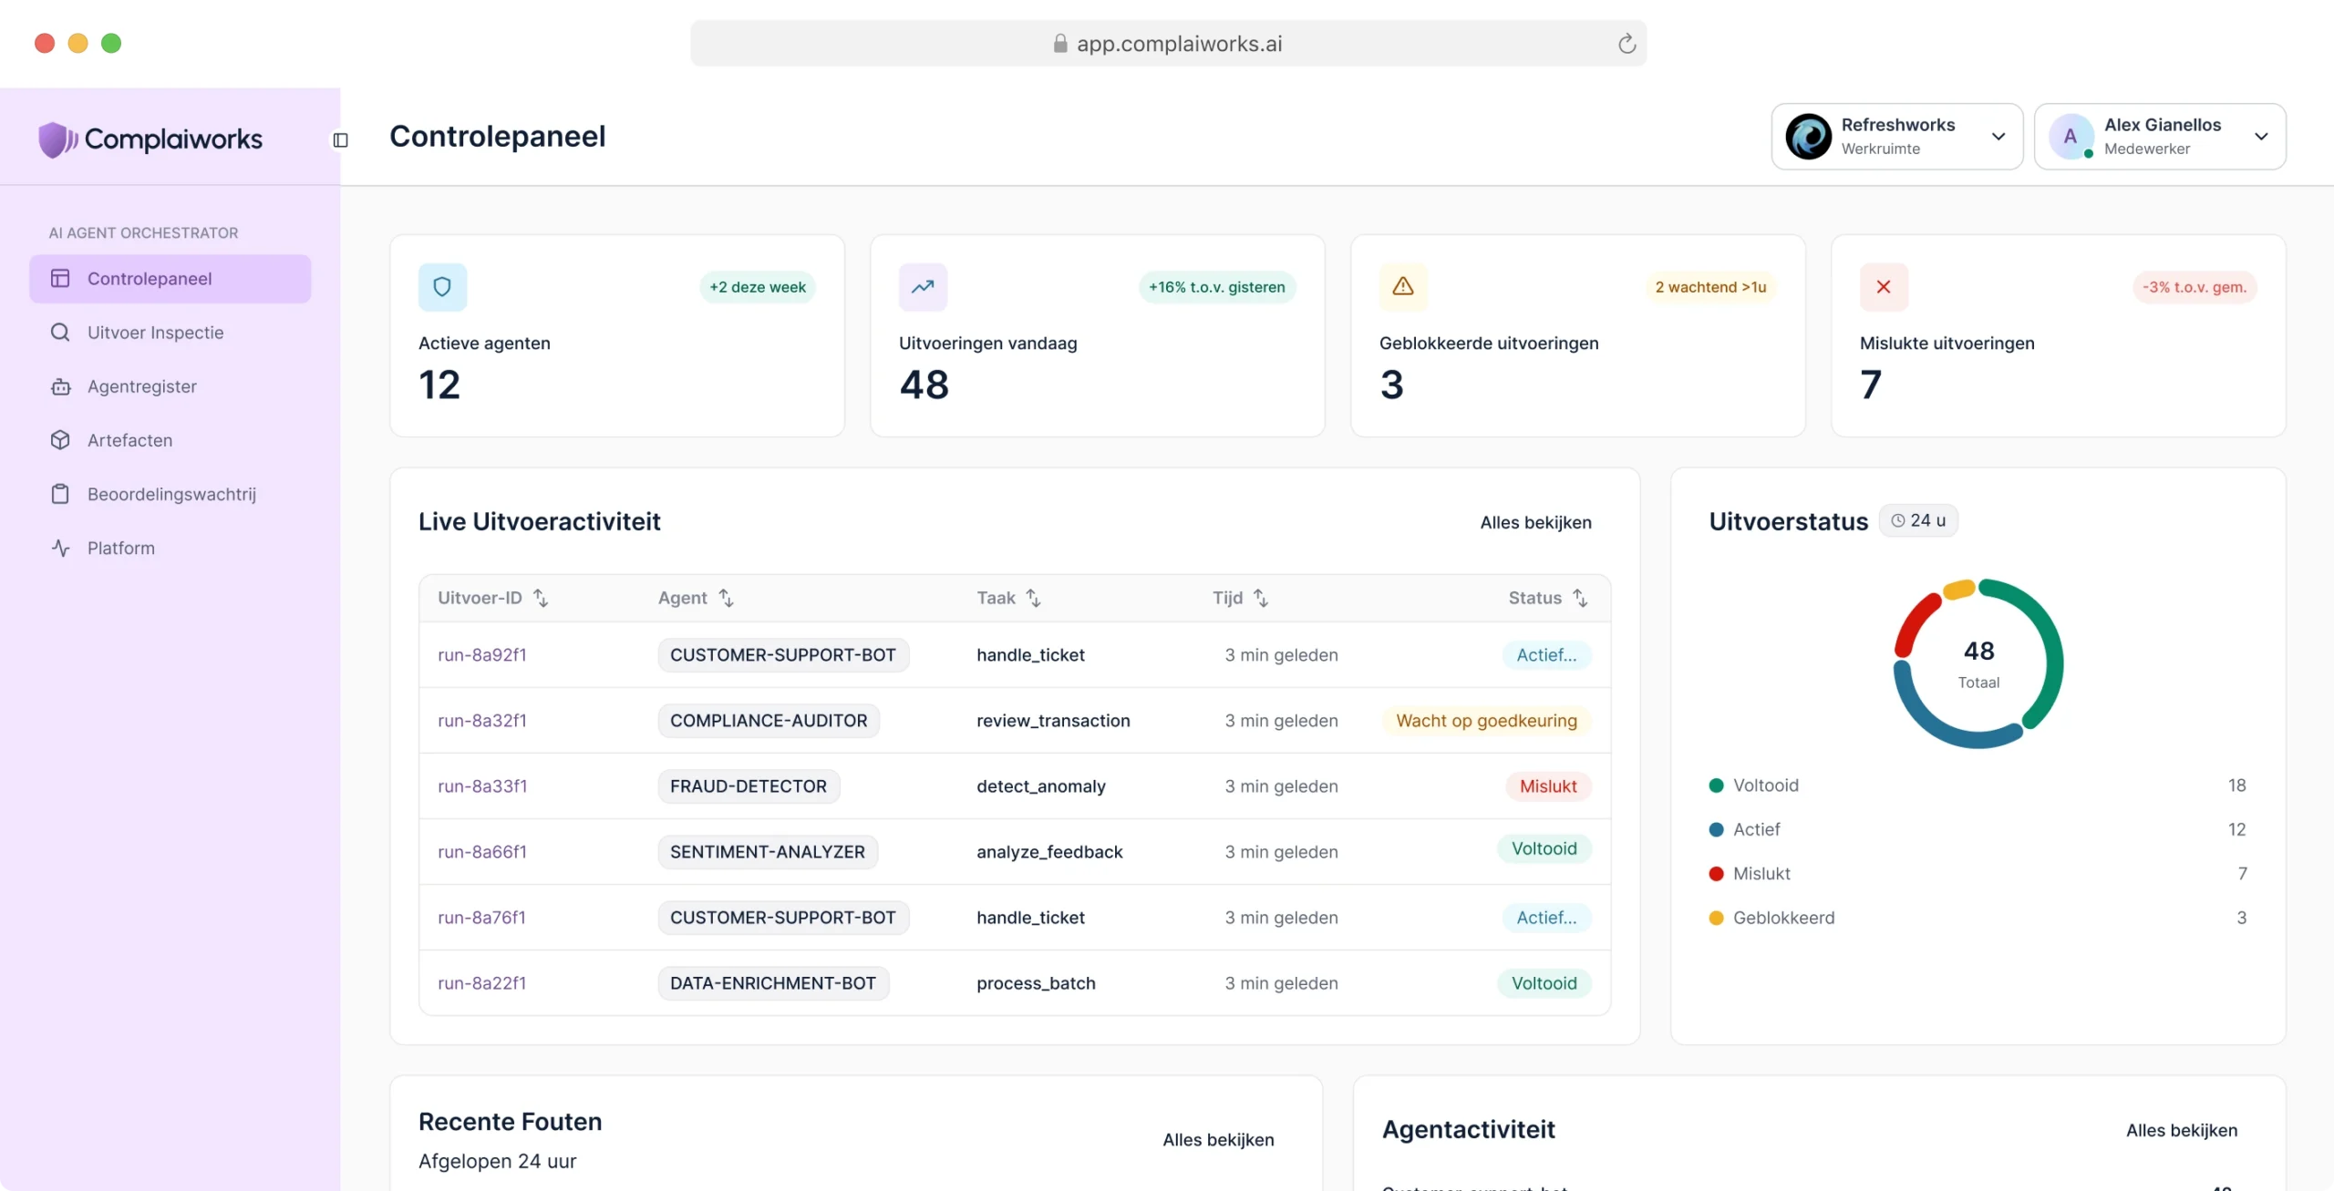Click the warning triangle icon for Geblokkeerde uitvoeringen
Image resolution: width=2334 pixels, height=1191 pixels.
1403,287
